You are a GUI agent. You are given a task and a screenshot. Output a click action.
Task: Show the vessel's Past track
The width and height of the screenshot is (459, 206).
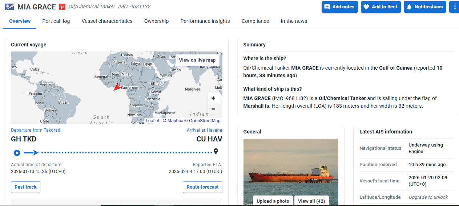pos(25,187)
